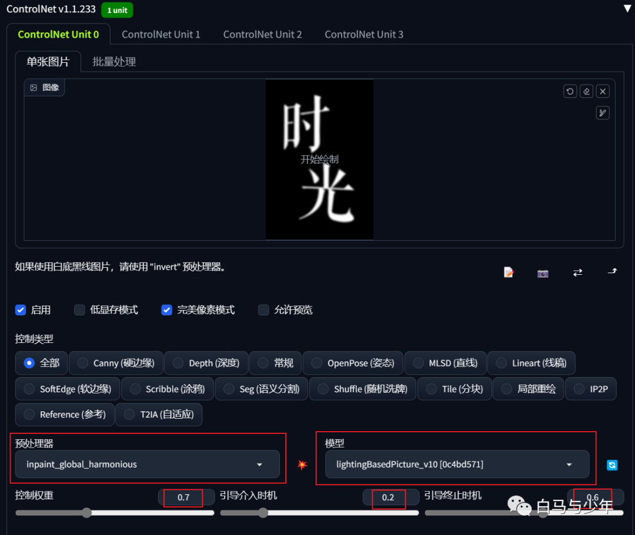
Task: Select the brush pen icon in image panel
Action: 603,113
